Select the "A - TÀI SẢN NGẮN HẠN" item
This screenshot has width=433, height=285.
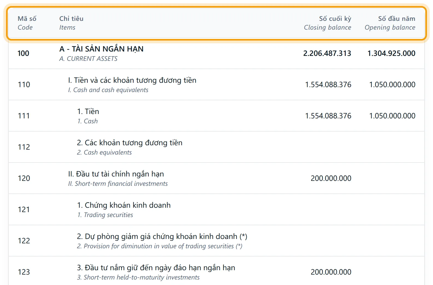[x=101, y=49]
